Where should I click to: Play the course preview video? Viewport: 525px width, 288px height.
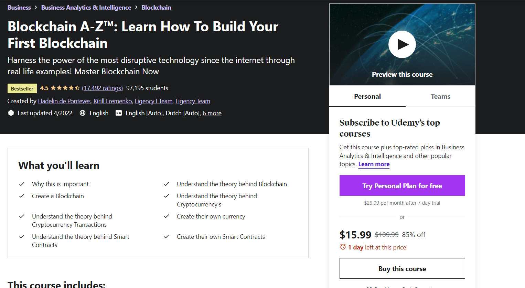coord(402,44)
